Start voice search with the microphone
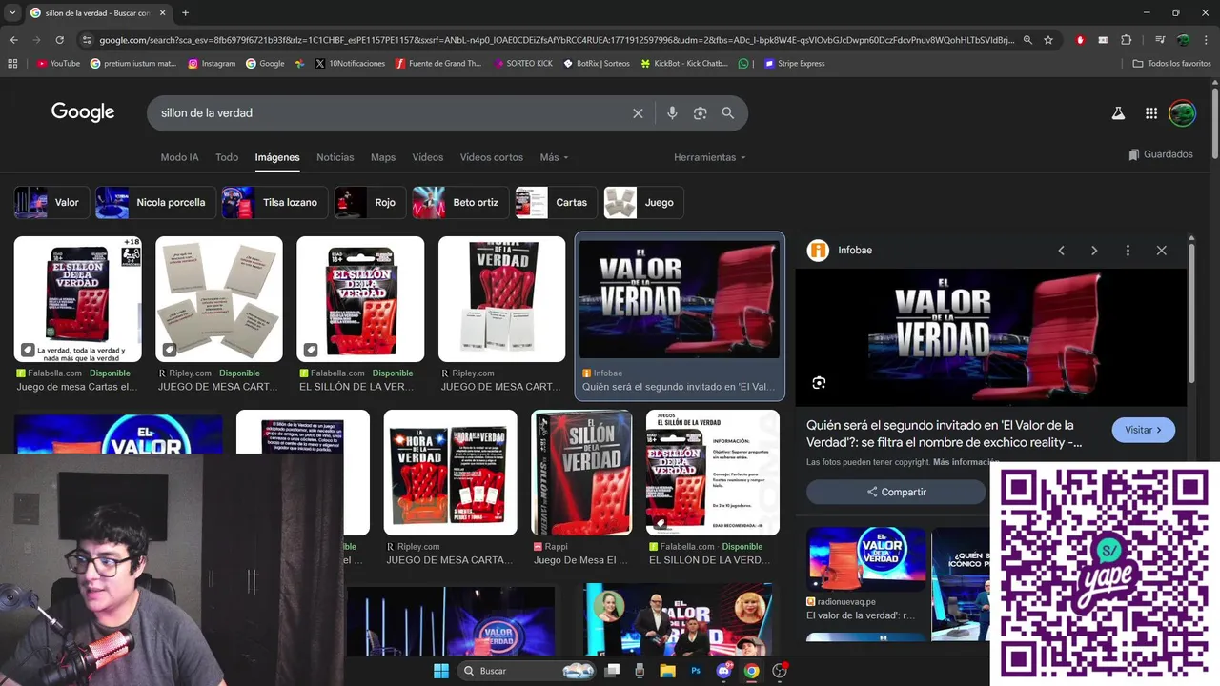The width and height of the screenshot is (1220, 686). point(672,113)
